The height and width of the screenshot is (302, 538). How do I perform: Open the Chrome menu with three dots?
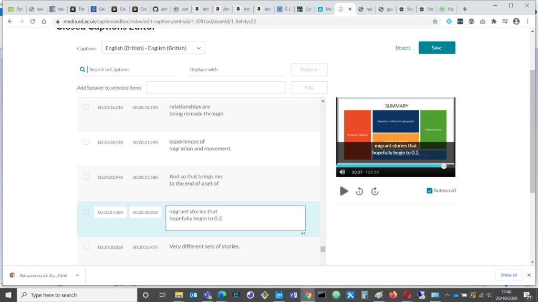pos(527,22)
